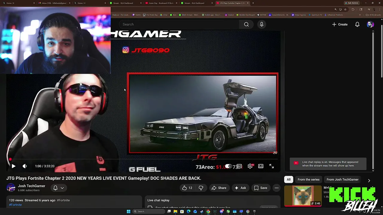Open the video player settings gear
This screenshot has width=383, height=215.
click(250, 166)
